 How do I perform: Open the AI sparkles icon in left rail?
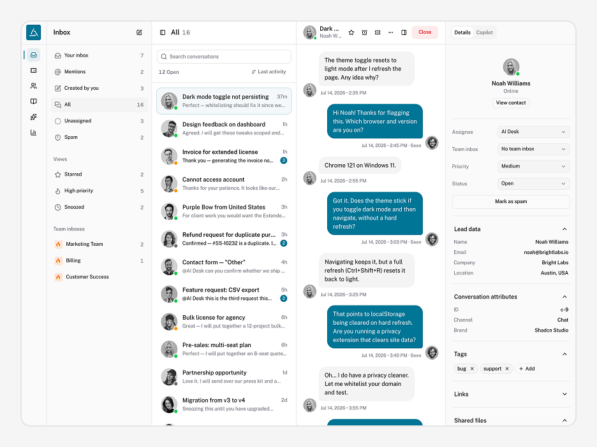34,117
